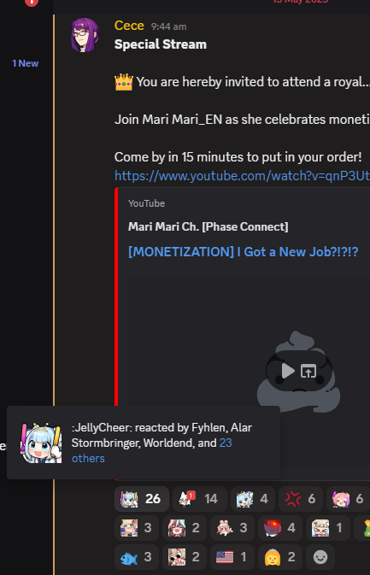370x575 pixels.
Task: Click the princess emoji reaction
Action: [280, 557]
